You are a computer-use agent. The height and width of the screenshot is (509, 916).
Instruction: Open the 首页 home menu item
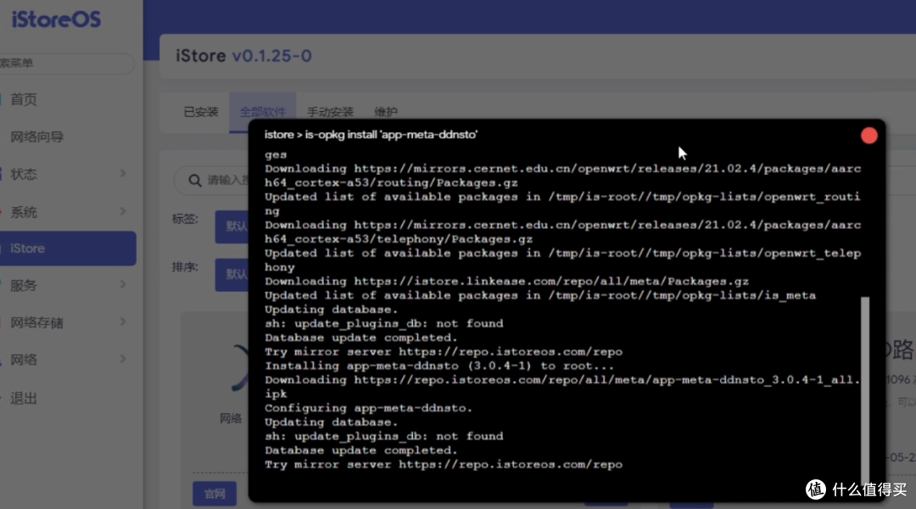tap(24, 99)
